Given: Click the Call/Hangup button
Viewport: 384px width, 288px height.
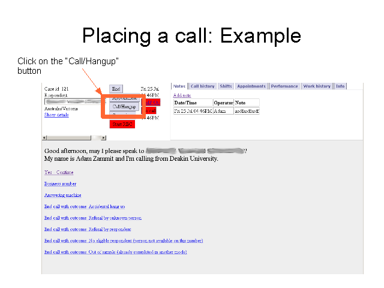Looking at the screenshot, I should (125, 106).
